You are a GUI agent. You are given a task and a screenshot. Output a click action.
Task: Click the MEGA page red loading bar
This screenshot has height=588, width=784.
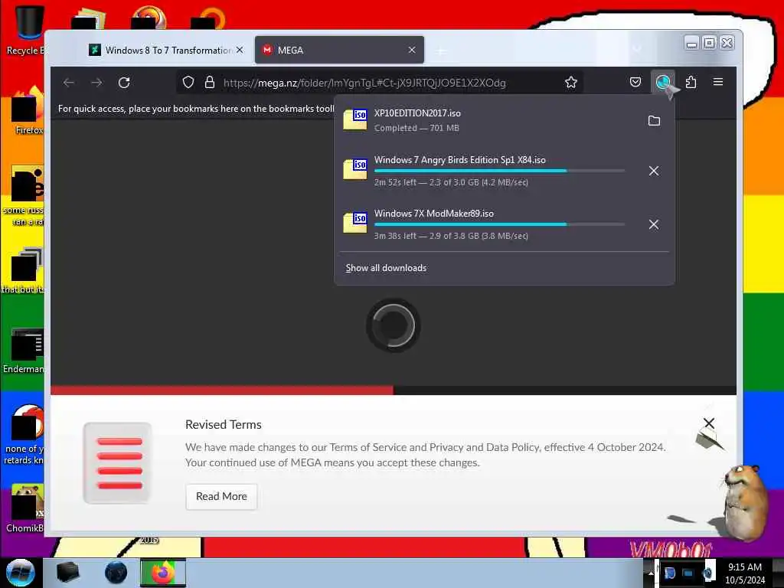222,390
